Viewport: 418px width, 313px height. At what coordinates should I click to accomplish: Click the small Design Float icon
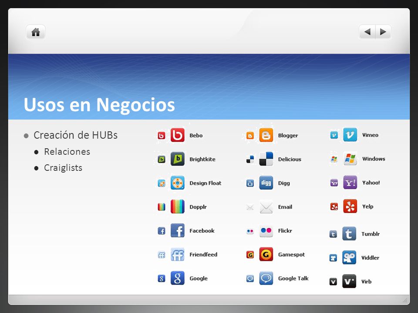pos(161,183)
